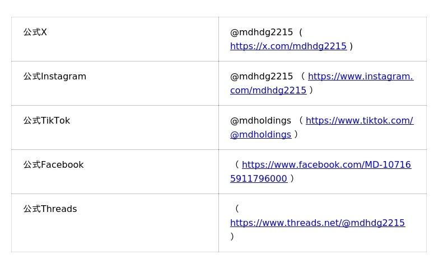The height and width of the screenshot is (269, 448).
Task: Select the 公式Instagram label text
Action: 55,77
